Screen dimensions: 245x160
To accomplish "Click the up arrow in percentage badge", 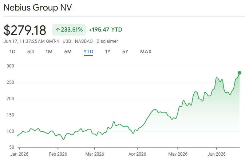I will coord(58,30).
